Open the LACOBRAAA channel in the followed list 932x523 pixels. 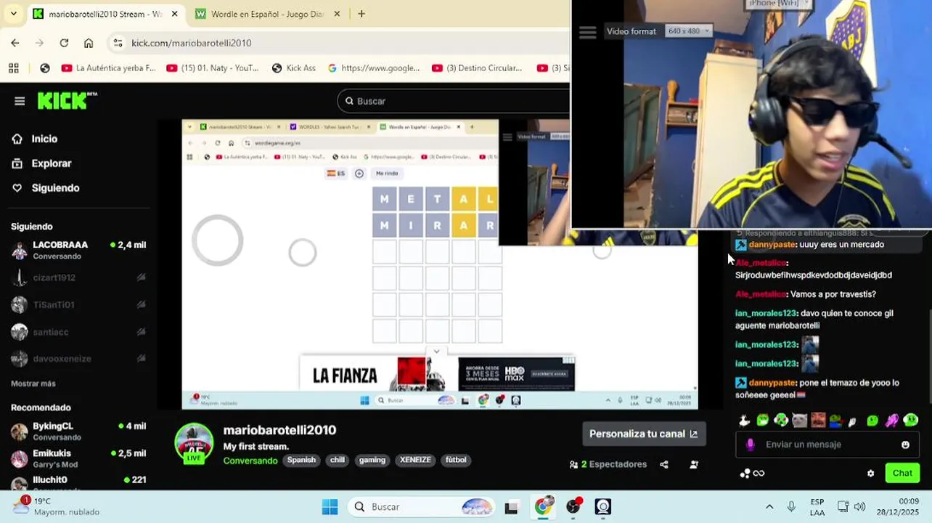click(x=78, y=251)
